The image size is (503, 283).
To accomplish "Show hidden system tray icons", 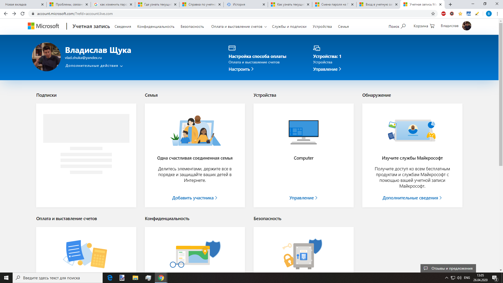I will click(x=447, y=278).
